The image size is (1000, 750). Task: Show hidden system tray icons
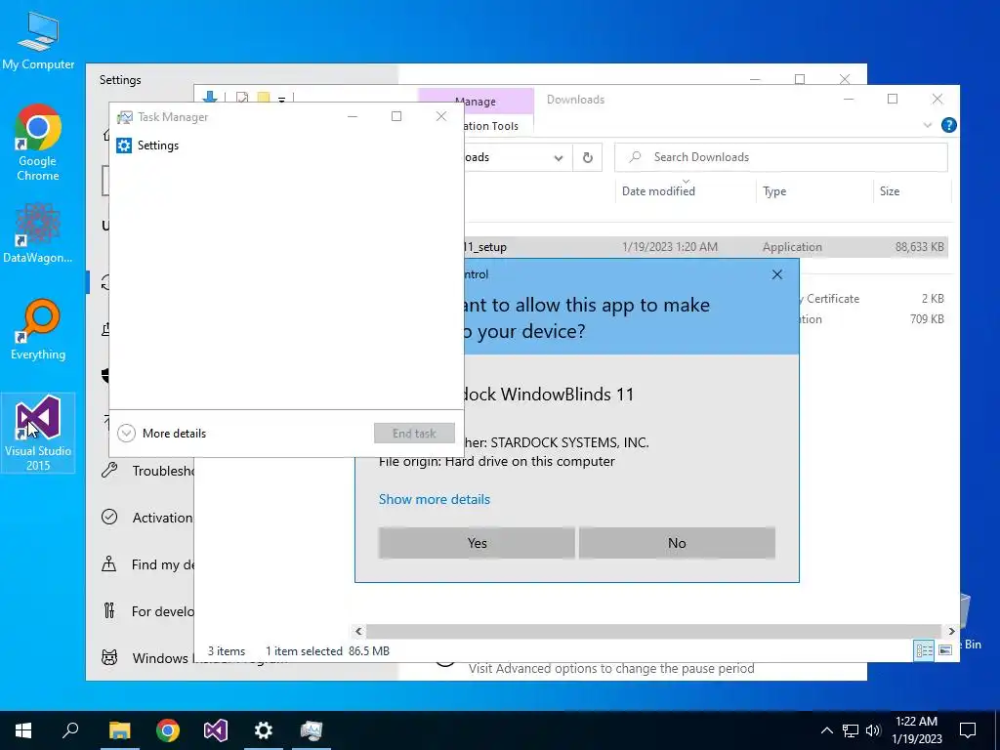click(x=826, y=730)
